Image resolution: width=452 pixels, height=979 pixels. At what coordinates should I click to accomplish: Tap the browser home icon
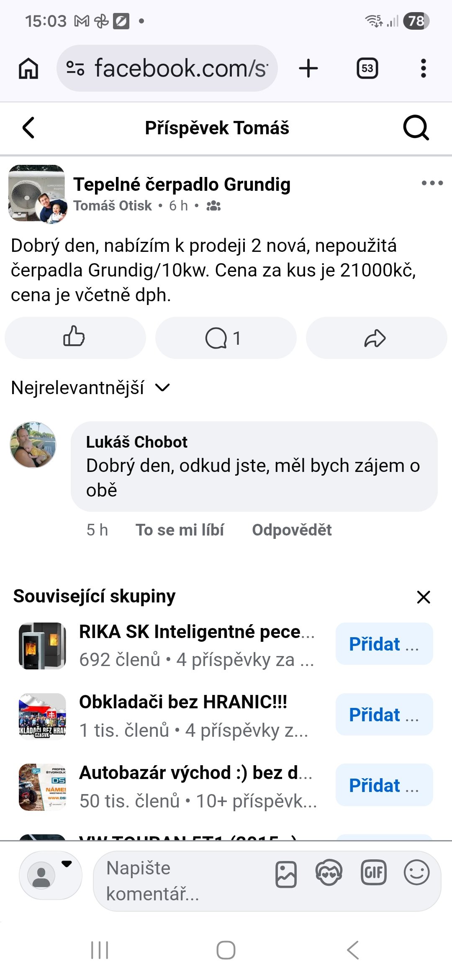28,68
